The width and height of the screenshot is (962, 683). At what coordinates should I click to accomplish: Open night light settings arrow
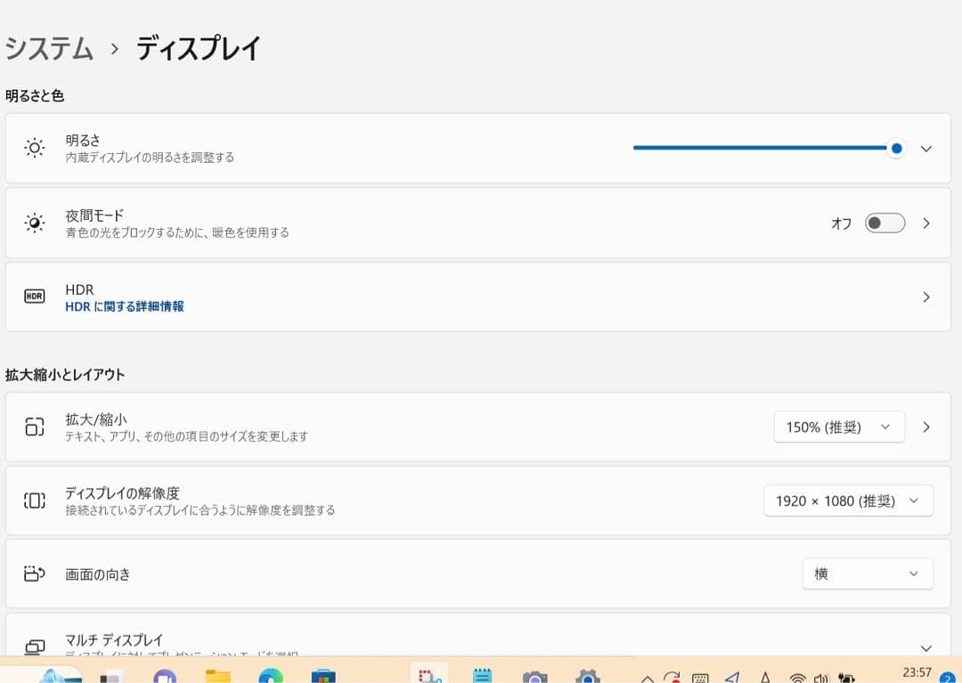[926, 224]
